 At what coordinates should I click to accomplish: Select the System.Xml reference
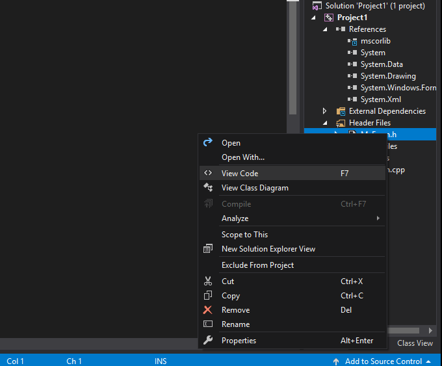[x=381, y=99]
